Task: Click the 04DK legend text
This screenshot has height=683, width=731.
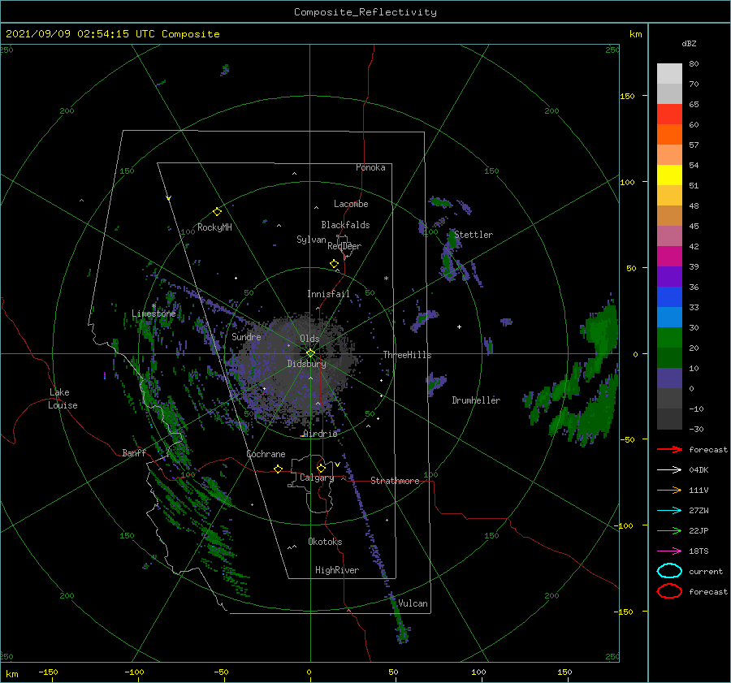Action: pyautogui.click(x=699, y=469)
